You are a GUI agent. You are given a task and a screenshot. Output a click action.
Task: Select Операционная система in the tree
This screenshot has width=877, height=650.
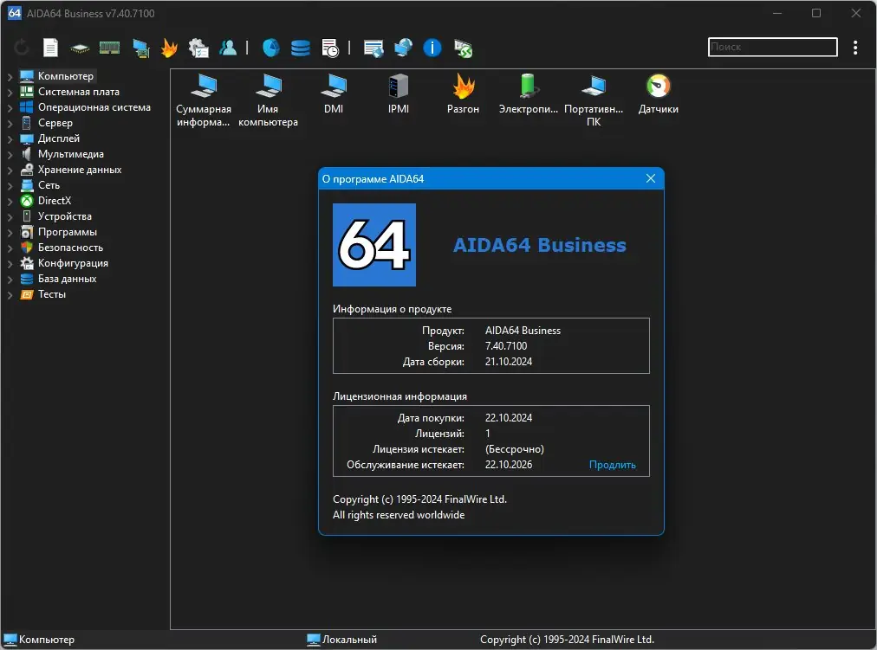(94, 107)
